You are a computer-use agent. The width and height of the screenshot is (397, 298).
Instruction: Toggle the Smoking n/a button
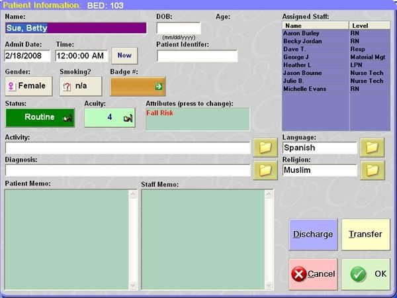click(81, 86)
